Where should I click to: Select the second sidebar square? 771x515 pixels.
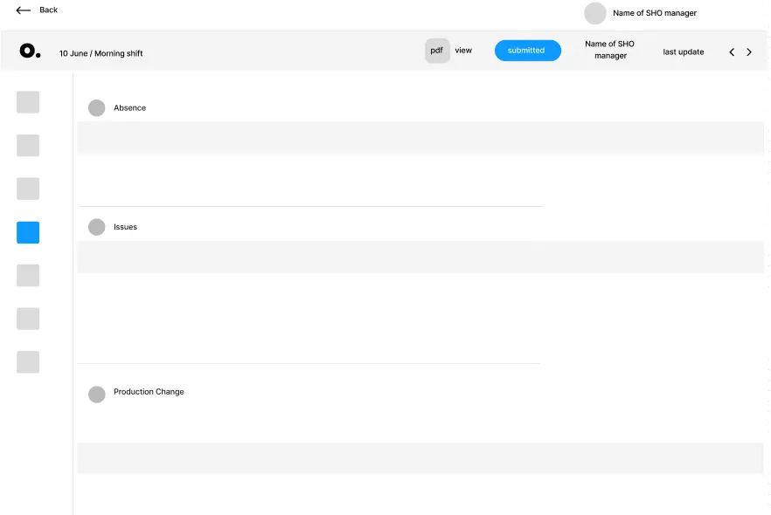point(28,145)
